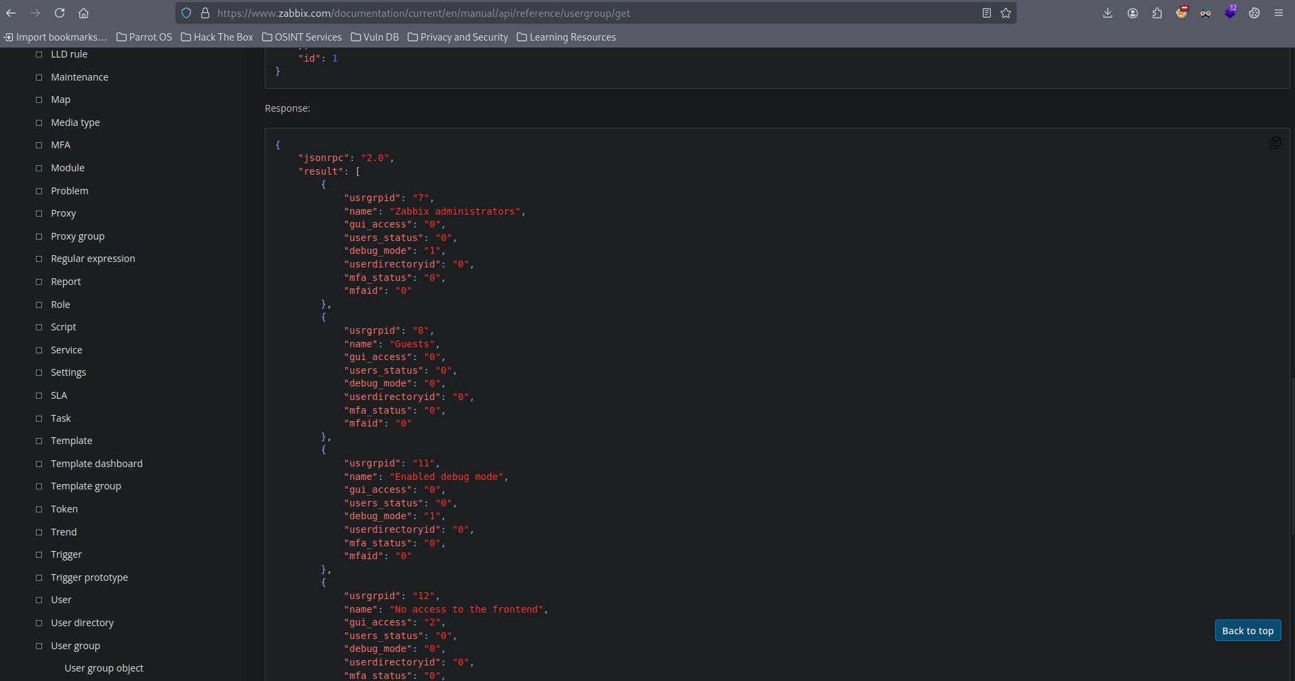Show tracking protection shield info
Screen dimensions: 1295x681
(x=186, y=13)
